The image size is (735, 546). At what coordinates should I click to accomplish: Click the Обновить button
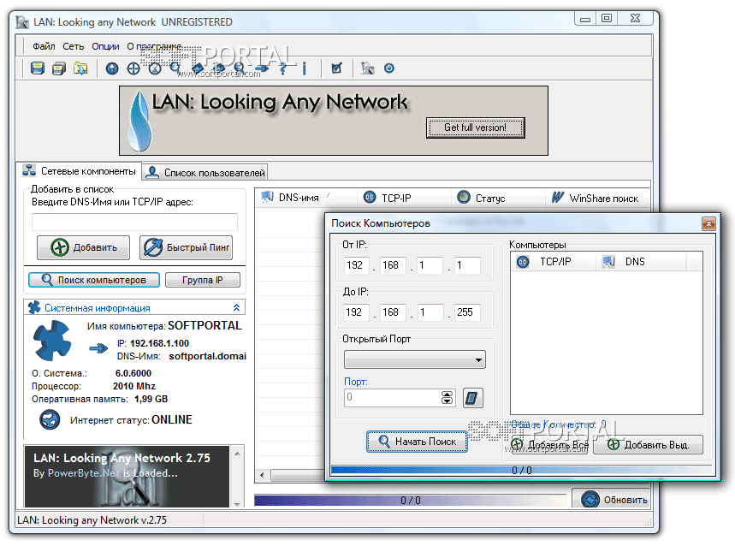[x=612, y=500]
